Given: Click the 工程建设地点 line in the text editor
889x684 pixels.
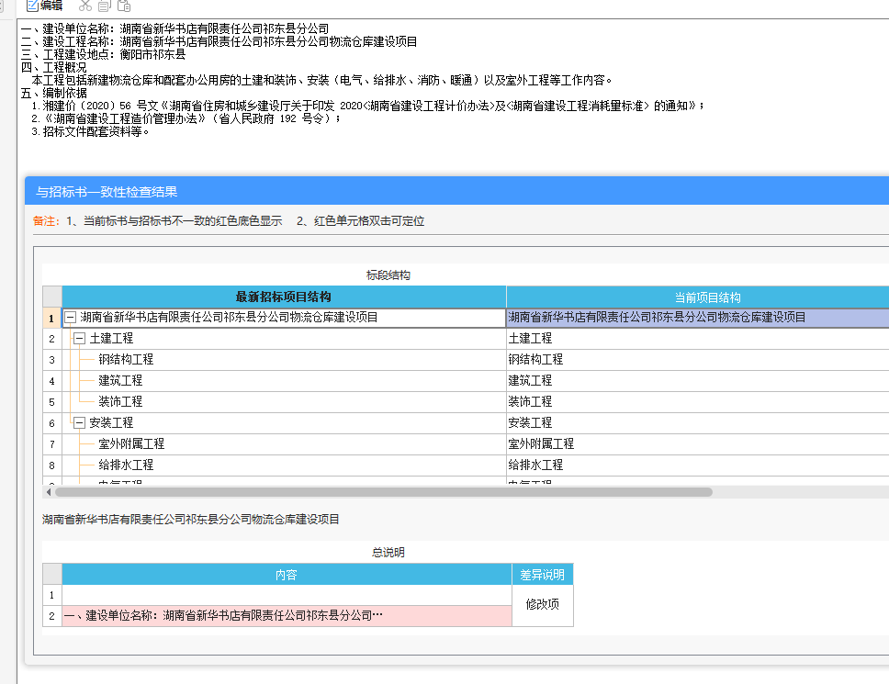Looking at the screenshot, I should pyautogui.click(x=103, y=54).
